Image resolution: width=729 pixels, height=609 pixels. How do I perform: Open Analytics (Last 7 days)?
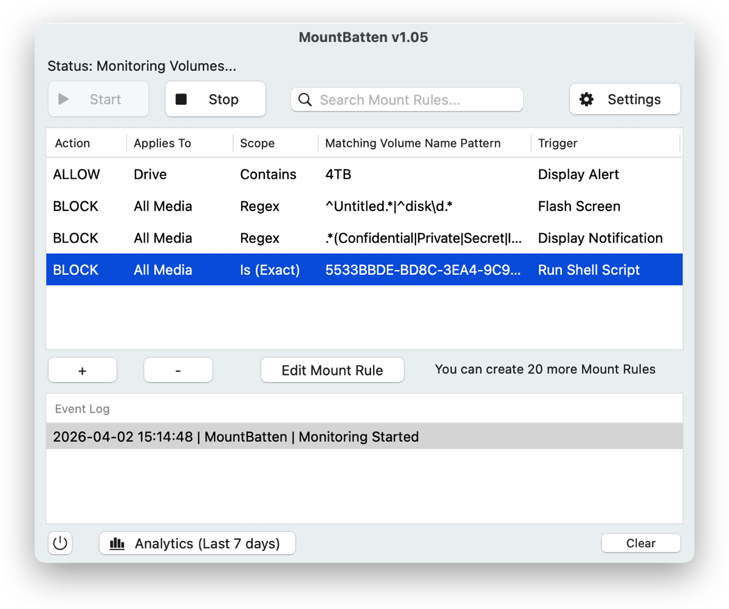point(197,543)
